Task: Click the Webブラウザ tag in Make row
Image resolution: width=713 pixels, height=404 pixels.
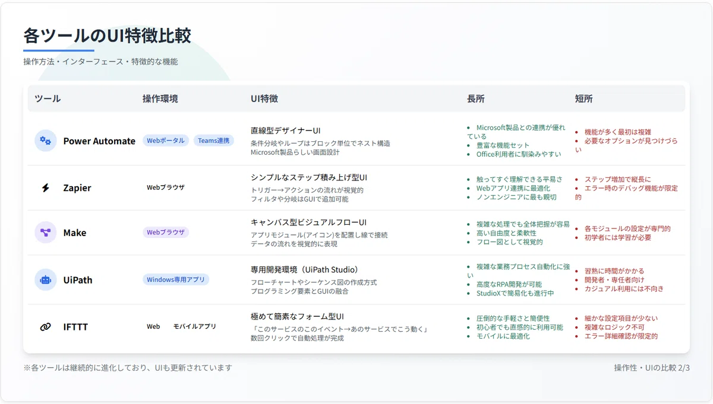Action: (x=166, y=233)
